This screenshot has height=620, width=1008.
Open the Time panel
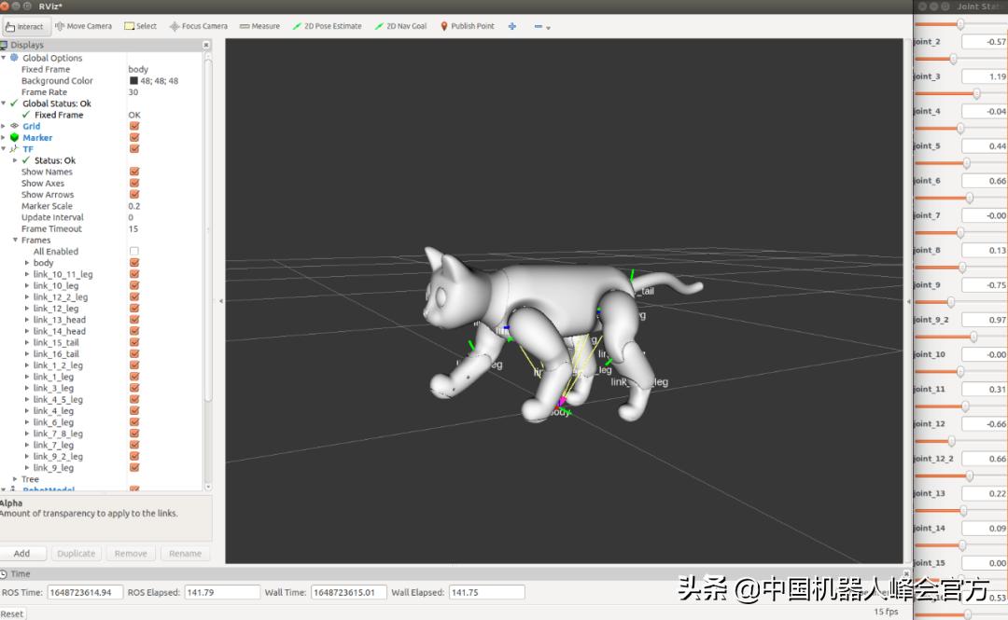click(20, 573)
